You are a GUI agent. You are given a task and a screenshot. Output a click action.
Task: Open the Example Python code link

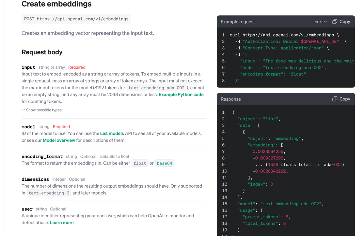[x=181, y=95]
